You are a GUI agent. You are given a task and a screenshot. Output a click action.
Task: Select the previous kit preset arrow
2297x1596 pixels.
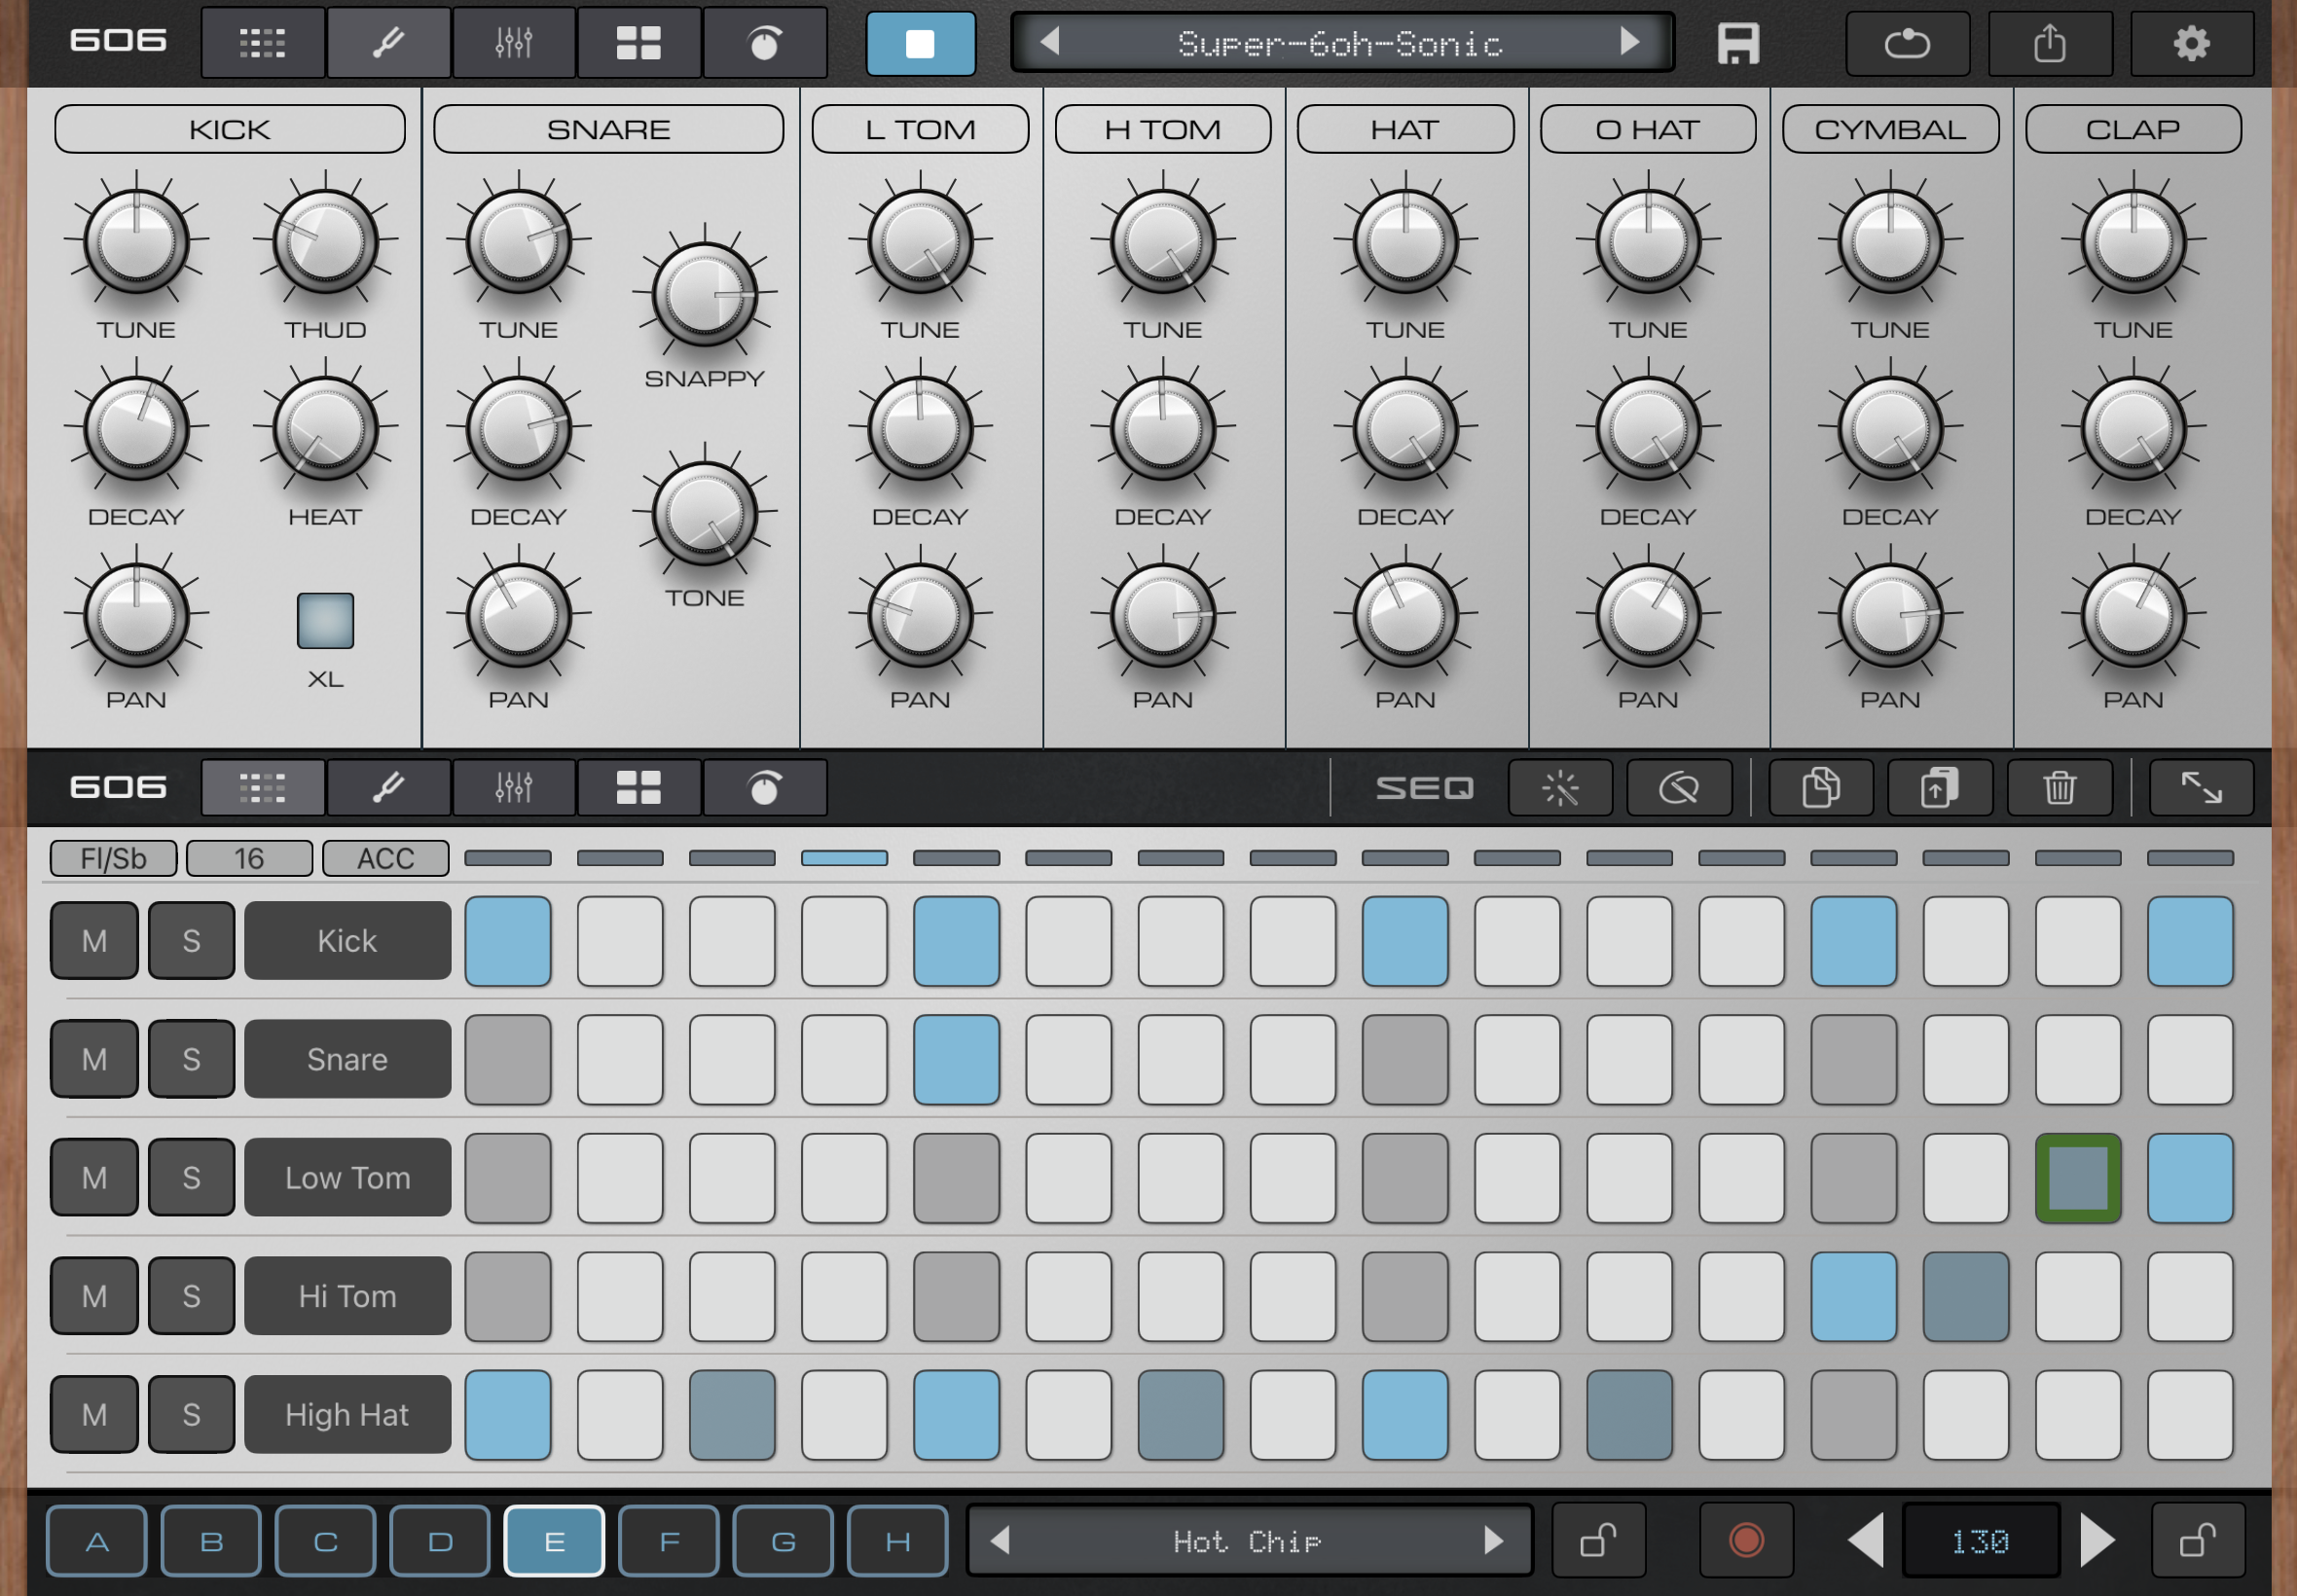pos(1049,42)
